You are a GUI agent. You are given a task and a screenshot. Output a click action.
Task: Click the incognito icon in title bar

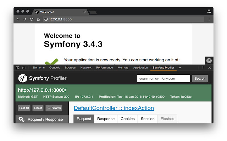tap(209, 11)
